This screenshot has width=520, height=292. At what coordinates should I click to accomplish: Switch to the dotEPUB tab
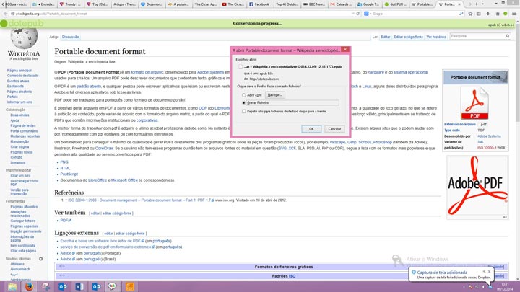(395, 4)
